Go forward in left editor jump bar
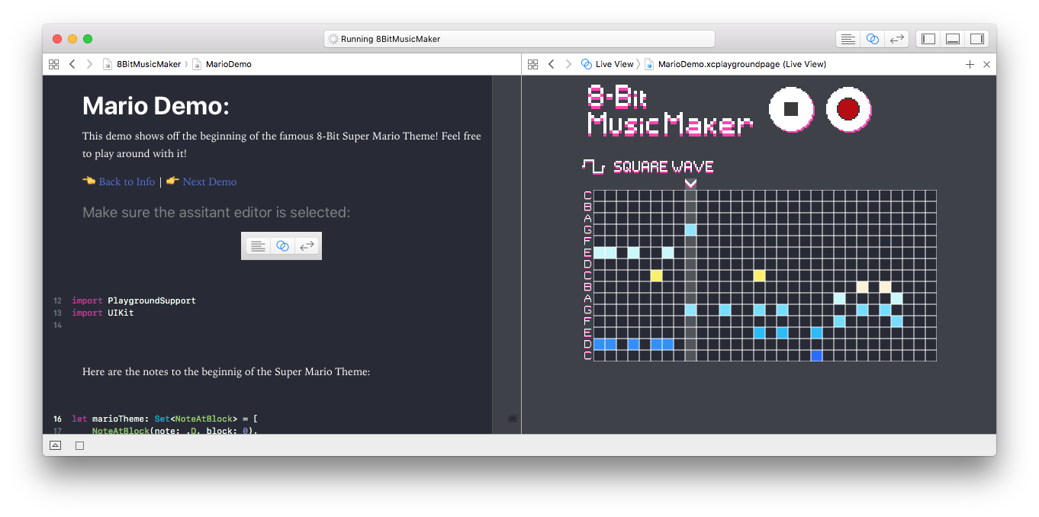The image size is (1039, 517). pos(89,64)
